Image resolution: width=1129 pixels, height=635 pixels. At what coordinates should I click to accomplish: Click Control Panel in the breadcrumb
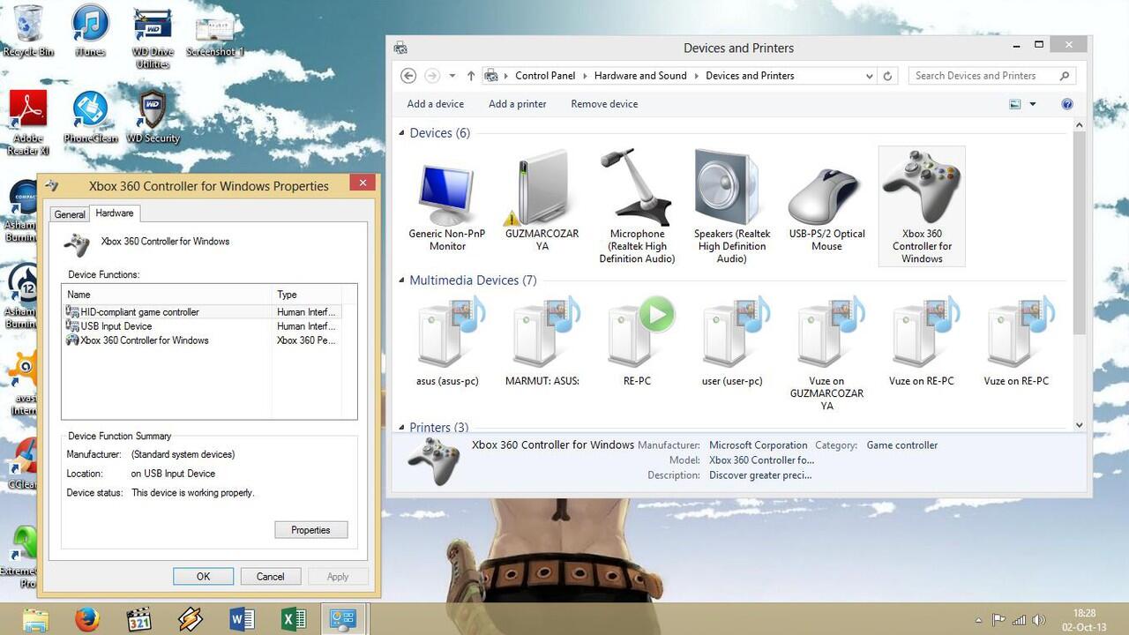[x=545, y=76]
